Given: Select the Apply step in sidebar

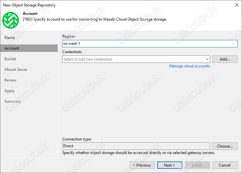Looking at the screenshot, I should 9,91.
